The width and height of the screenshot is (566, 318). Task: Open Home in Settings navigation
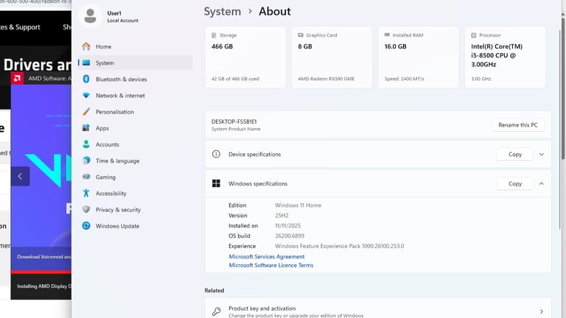click(135, 46)
